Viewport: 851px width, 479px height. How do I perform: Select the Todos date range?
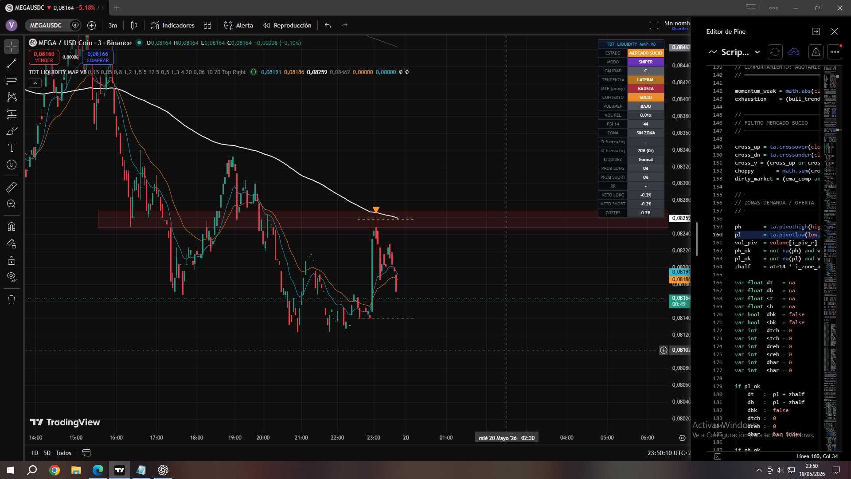pyautogui.click(x=63, y=453)
